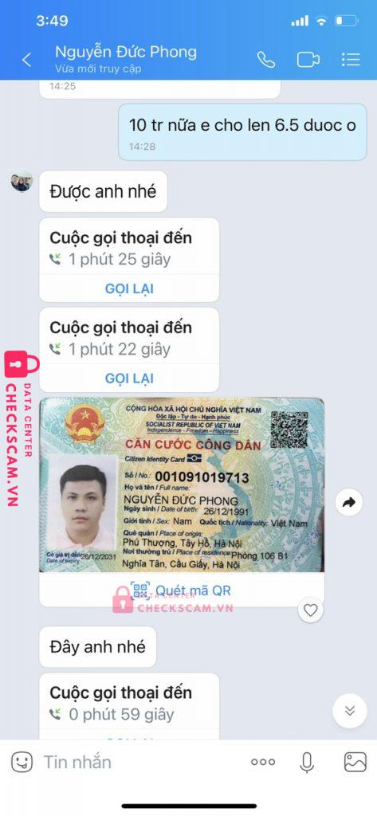
Task: Open the chat options list menu icon
Action: 351,60
